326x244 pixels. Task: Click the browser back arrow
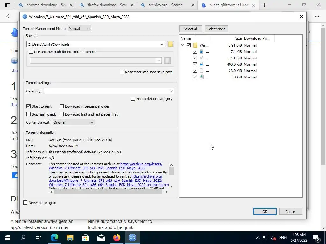point(9,16)
